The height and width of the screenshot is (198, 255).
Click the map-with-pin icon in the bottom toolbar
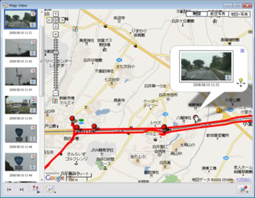tap(243, 189)
